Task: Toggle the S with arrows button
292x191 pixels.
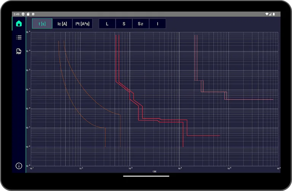Action: click(x=141, y=24)
